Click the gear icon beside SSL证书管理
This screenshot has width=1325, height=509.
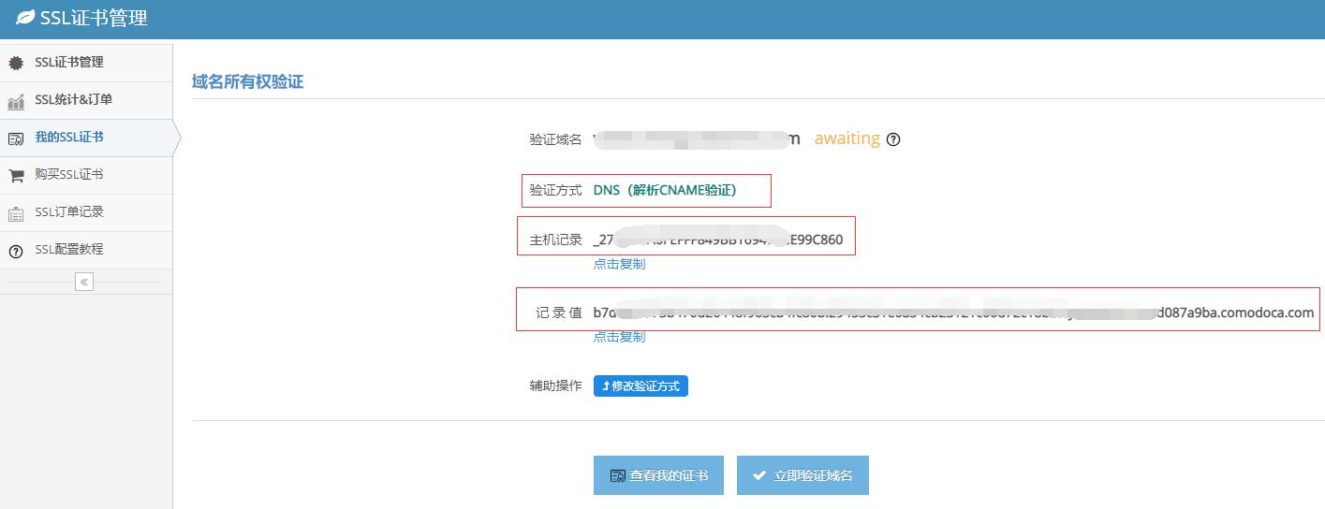[15, 64]
